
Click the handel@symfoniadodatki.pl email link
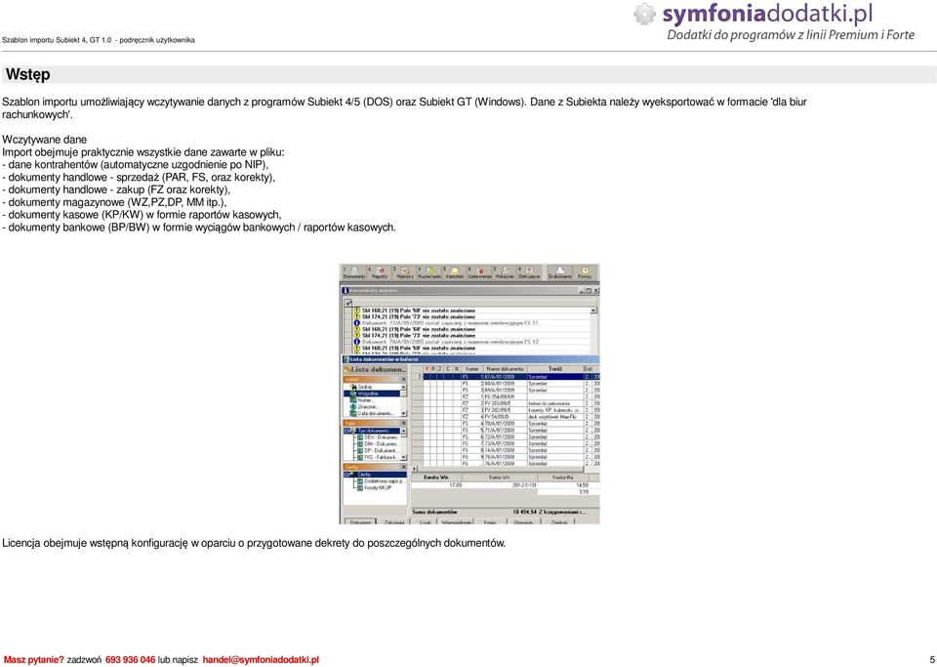click(262, 660)
